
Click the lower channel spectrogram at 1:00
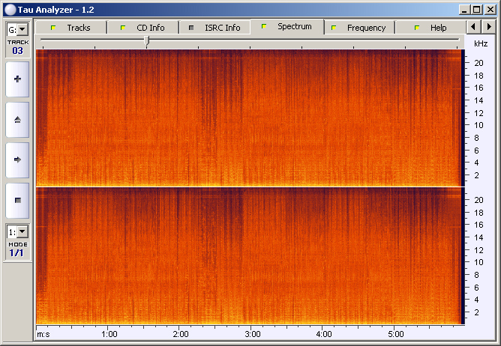tap(109, 255)
